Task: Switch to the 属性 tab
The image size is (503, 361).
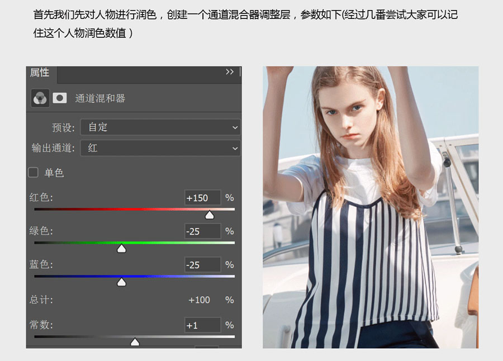Action: 40,73
